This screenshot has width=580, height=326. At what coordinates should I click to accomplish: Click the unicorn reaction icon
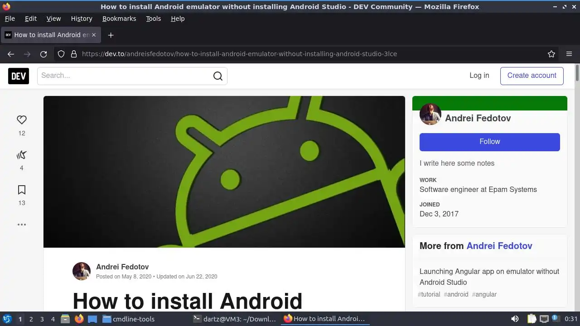click(22, 155)
